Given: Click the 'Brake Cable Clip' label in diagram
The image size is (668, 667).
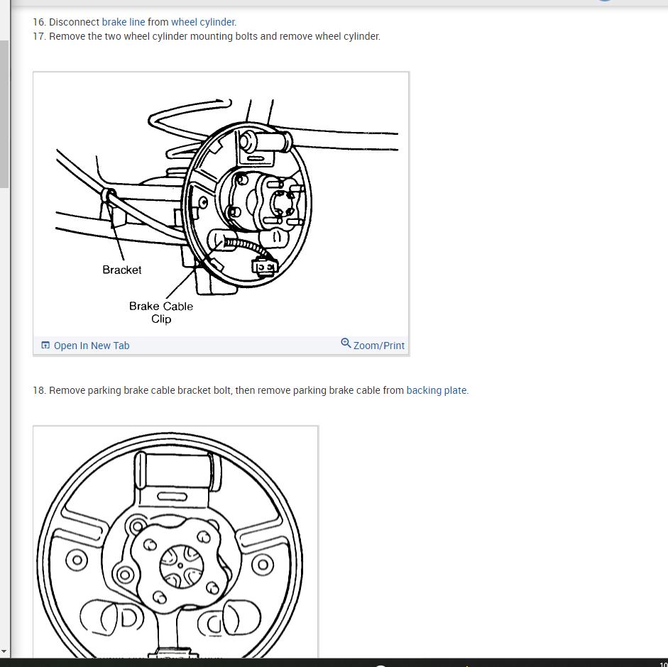Looking at the screenshot, I should 161,313.
